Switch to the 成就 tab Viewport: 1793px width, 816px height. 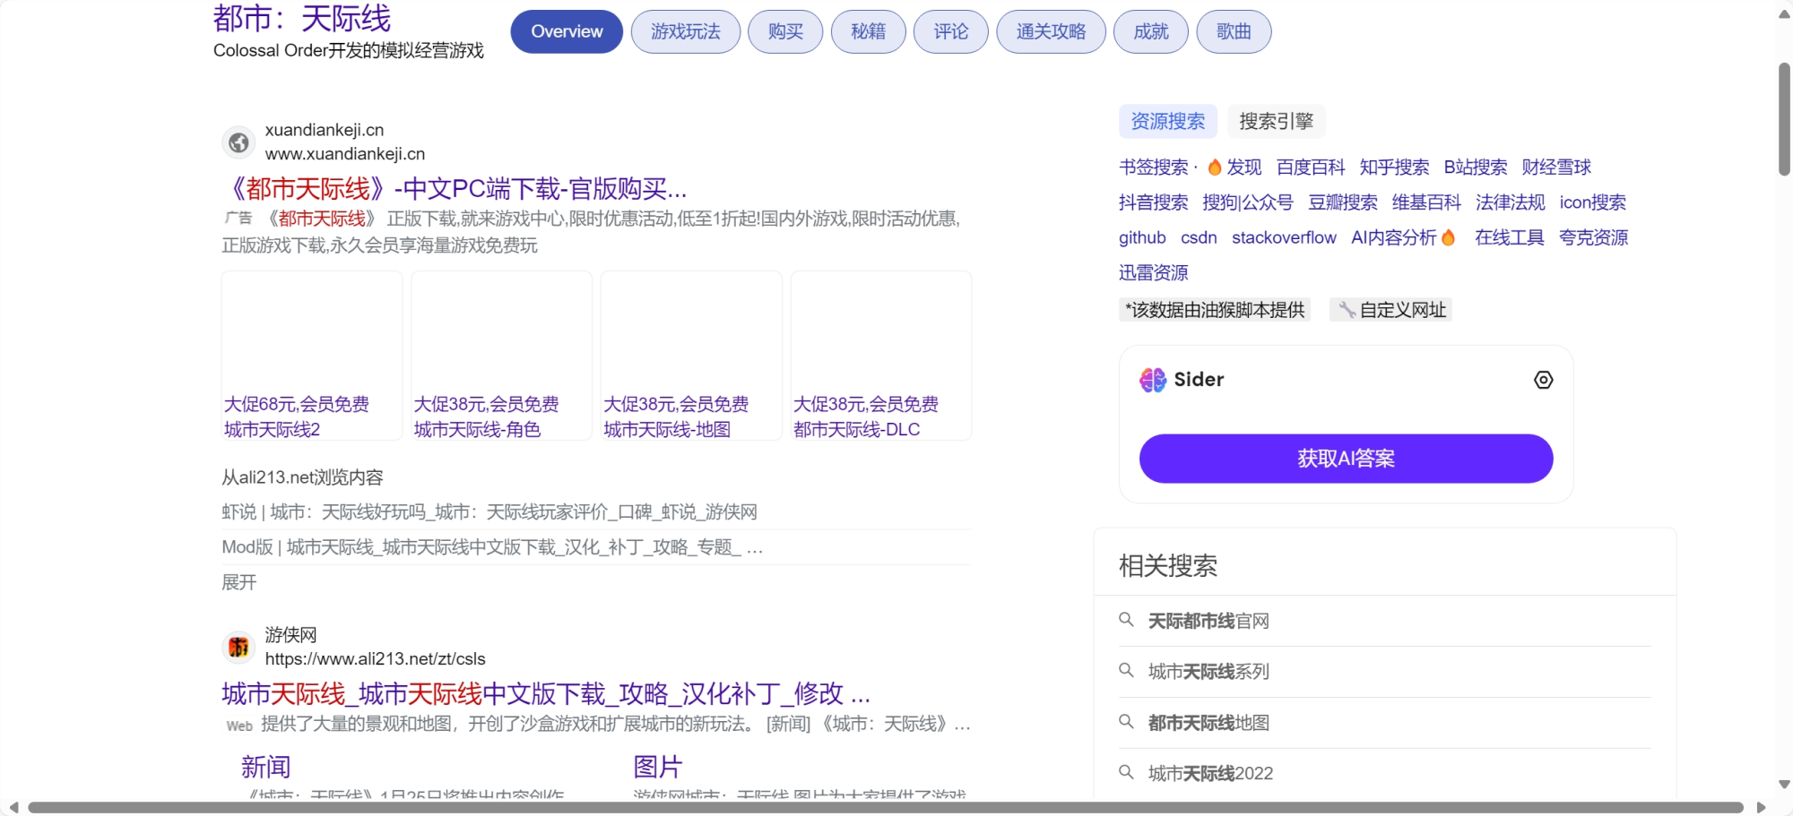coord(1151,31)
